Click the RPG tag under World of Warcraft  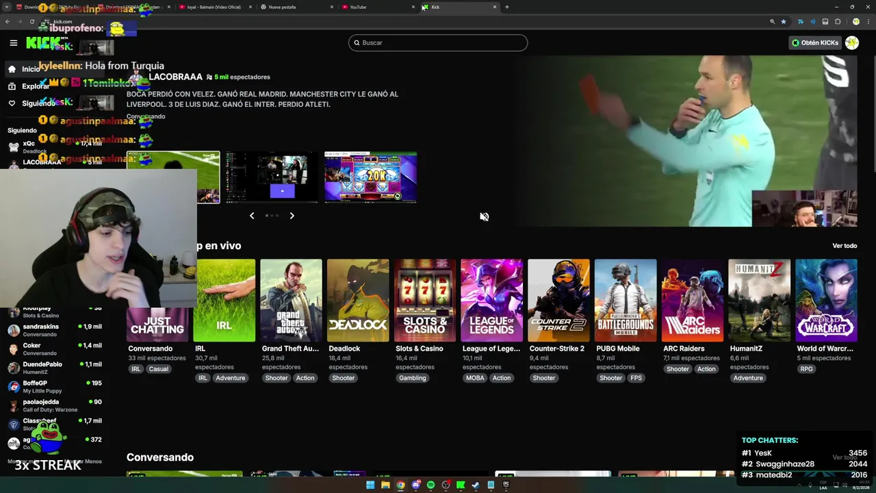click(807, 369)
